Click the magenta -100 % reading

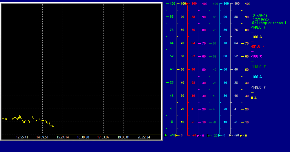[256, 56]
